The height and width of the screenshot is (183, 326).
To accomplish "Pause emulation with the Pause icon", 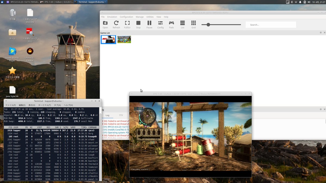I will tap(149, 25).
